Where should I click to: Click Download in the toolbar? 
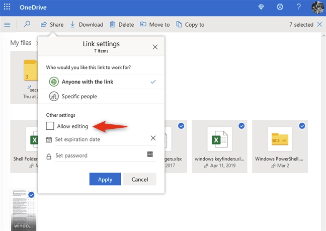pyautogui.click(x=87, y=25)
